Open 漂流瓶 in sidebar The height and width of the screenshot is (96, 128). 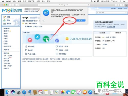tap(6, 53)
